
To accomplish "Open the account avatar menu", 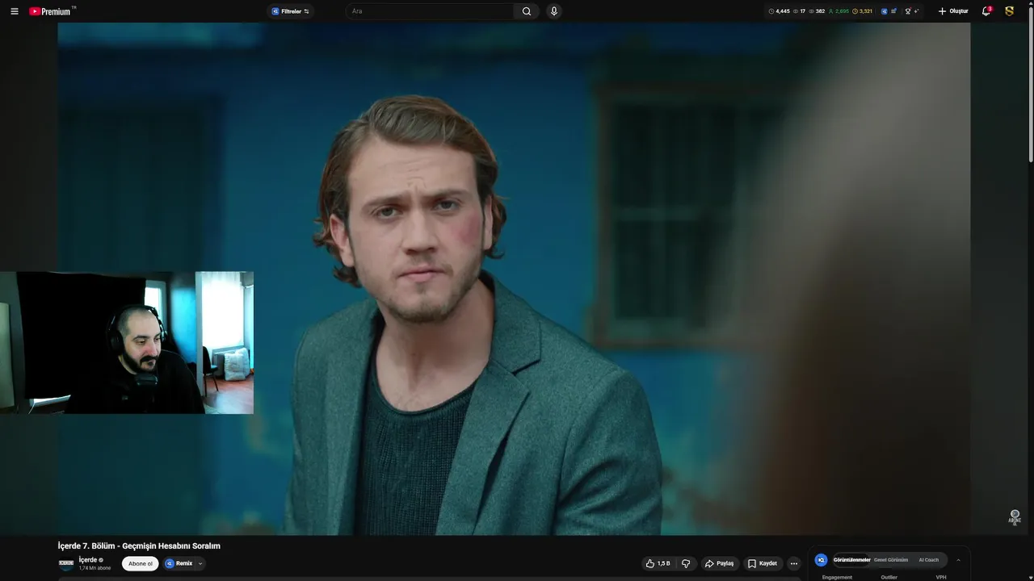I will point(1009,11).
